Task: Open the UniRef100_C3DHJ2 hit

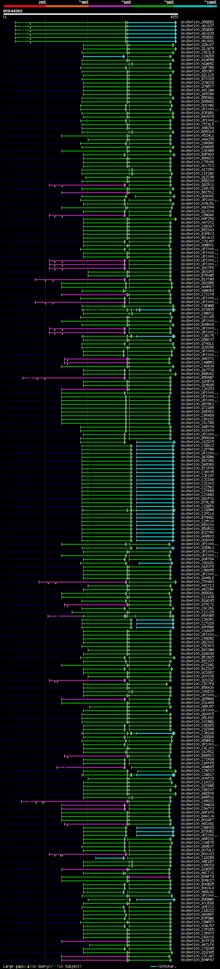Action: click(x=197, y=446)
